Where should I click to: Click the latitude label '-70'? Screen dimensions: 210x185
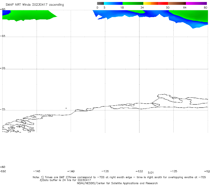[x=3, y=68]
